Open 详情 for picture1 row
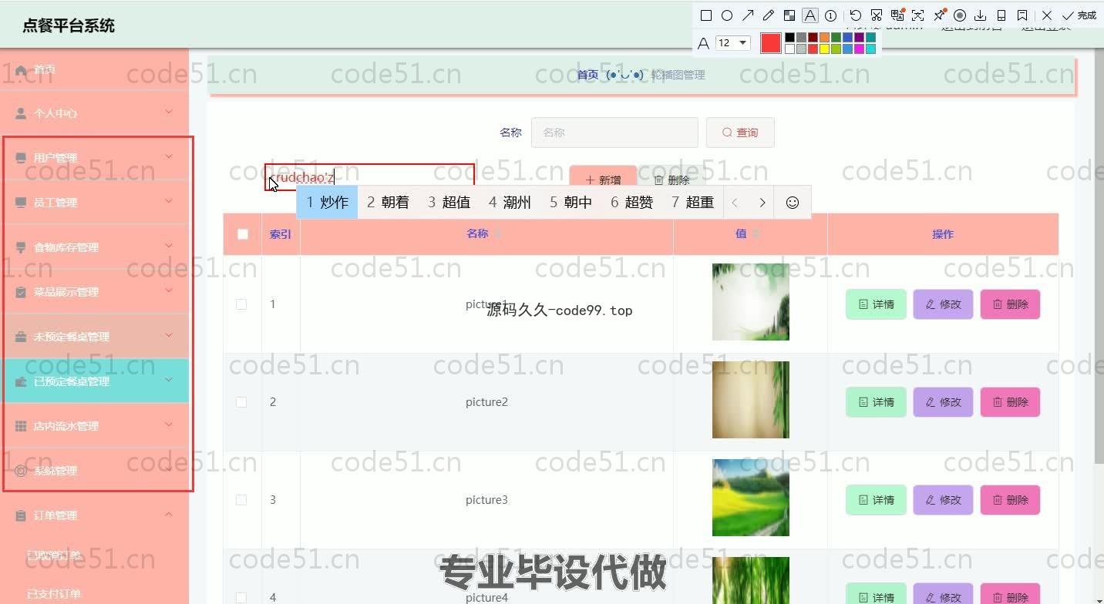 [877, 304]
